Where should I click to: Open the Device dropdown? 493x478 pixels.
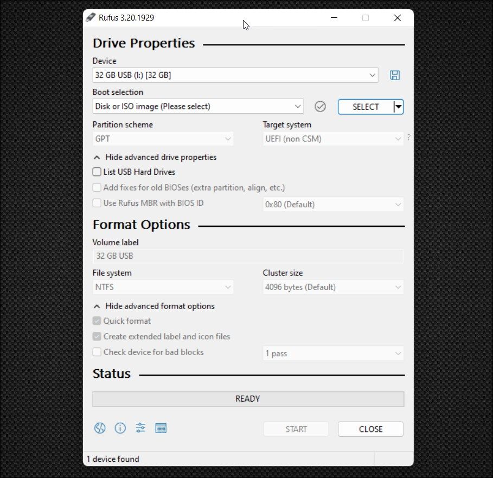pos(235,75)
